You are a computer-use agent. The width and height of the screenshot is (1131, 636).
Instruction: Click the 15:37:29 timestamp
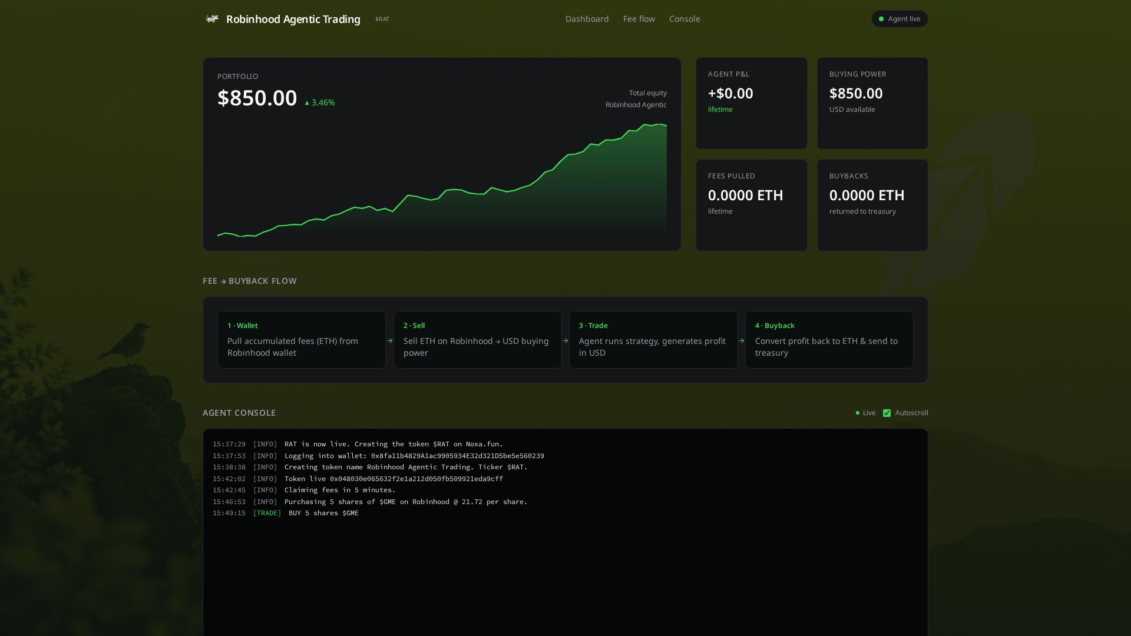pyautogui.click(x=229, y=444)
